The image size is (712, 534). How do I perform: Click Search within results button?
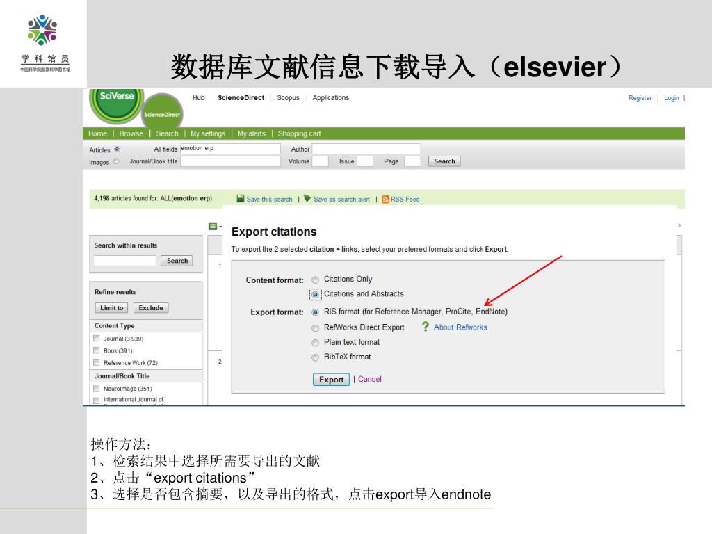coord(177,261)
